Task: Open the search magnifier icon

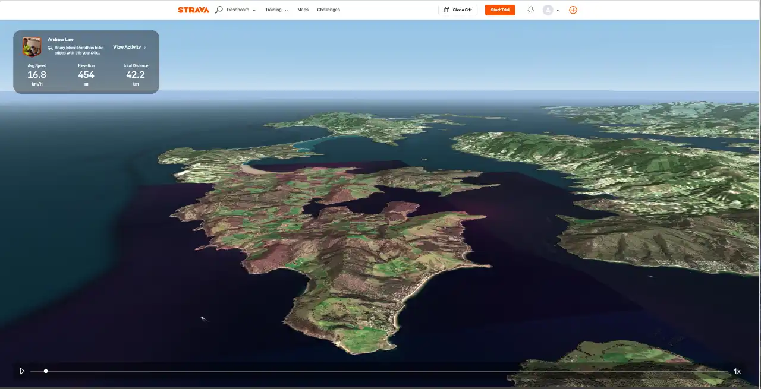Action: [219, 10]
